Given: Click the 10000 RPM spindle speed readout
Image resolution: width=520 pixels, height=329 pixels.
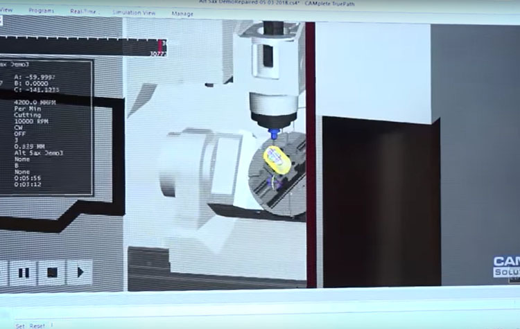Looking at the screenshot, I should [29, 122].
